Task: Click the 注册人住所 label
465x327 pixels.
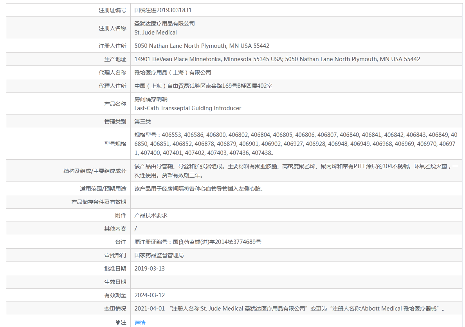Action: (112, 46)
